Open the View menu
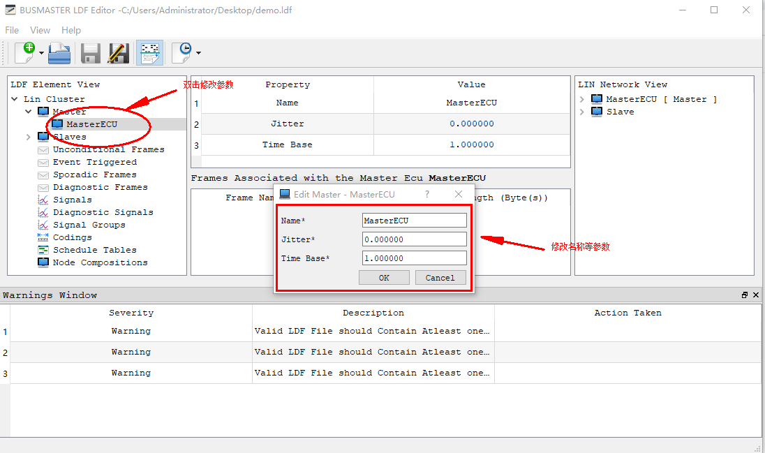Viewport: 765px width, 453px height. (x=40, y=30)
